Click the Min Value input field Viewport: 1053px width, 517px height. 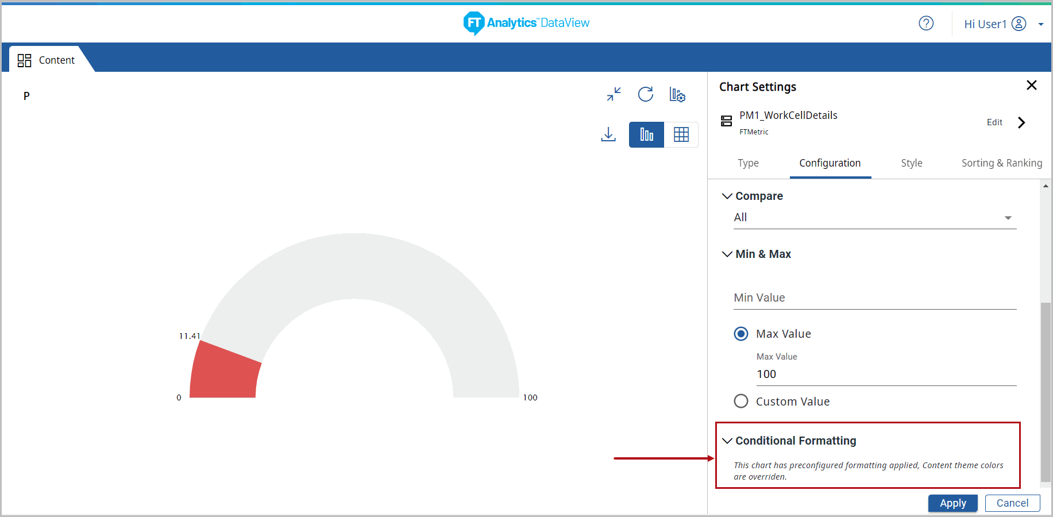click(x=874, y=298)
